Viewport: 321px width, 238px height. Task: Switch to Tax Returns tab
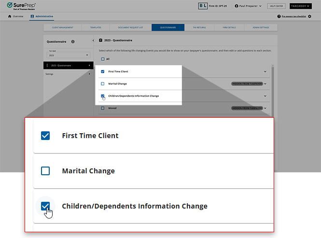199,28
